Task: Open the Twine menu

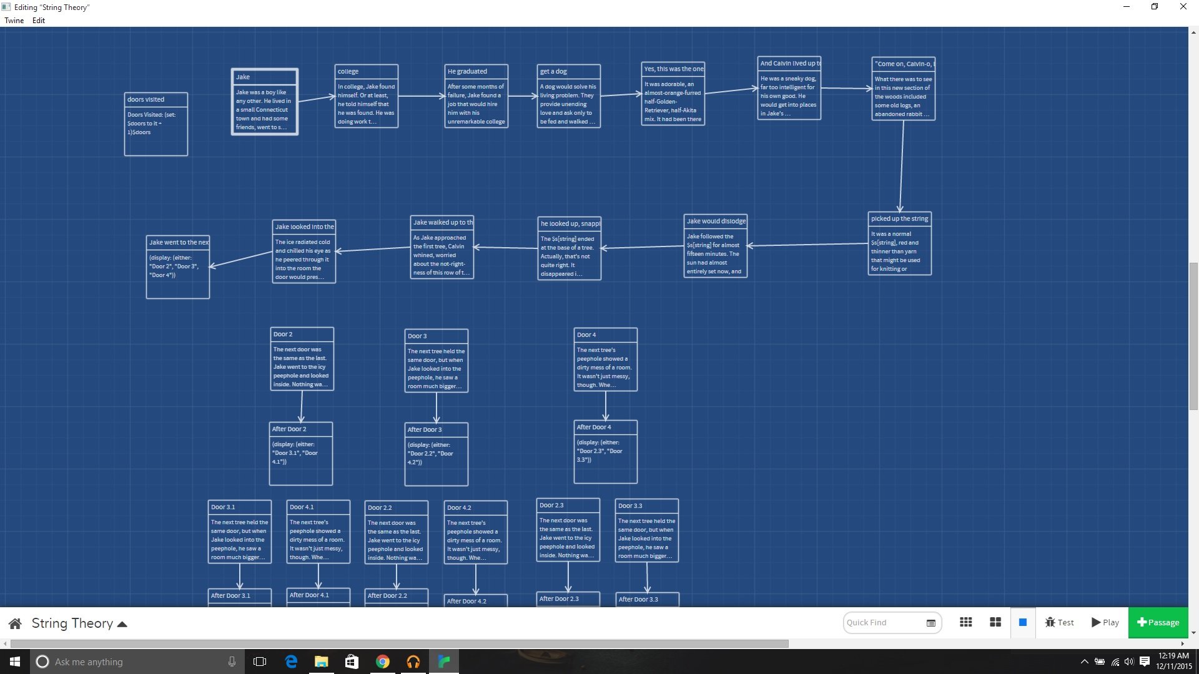Action: [14, 20]
